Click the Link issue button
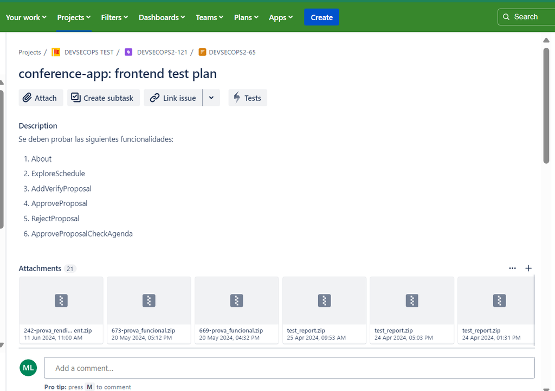This screenshot has width=555, height=391. tap(173, 98)
